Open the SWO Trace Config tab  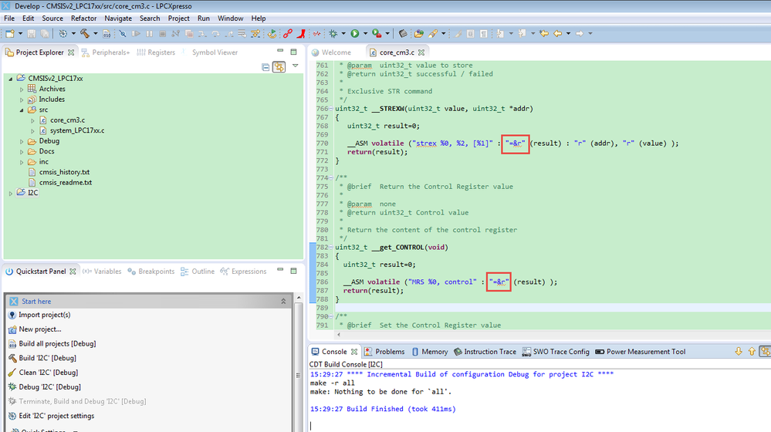tap(556, 352)
